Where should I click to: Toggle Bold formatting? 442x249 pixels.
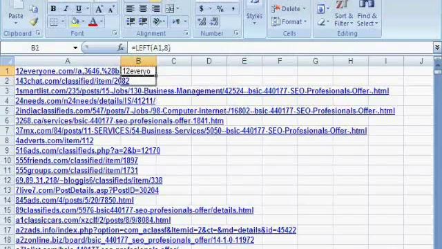[x=53, y=9]
